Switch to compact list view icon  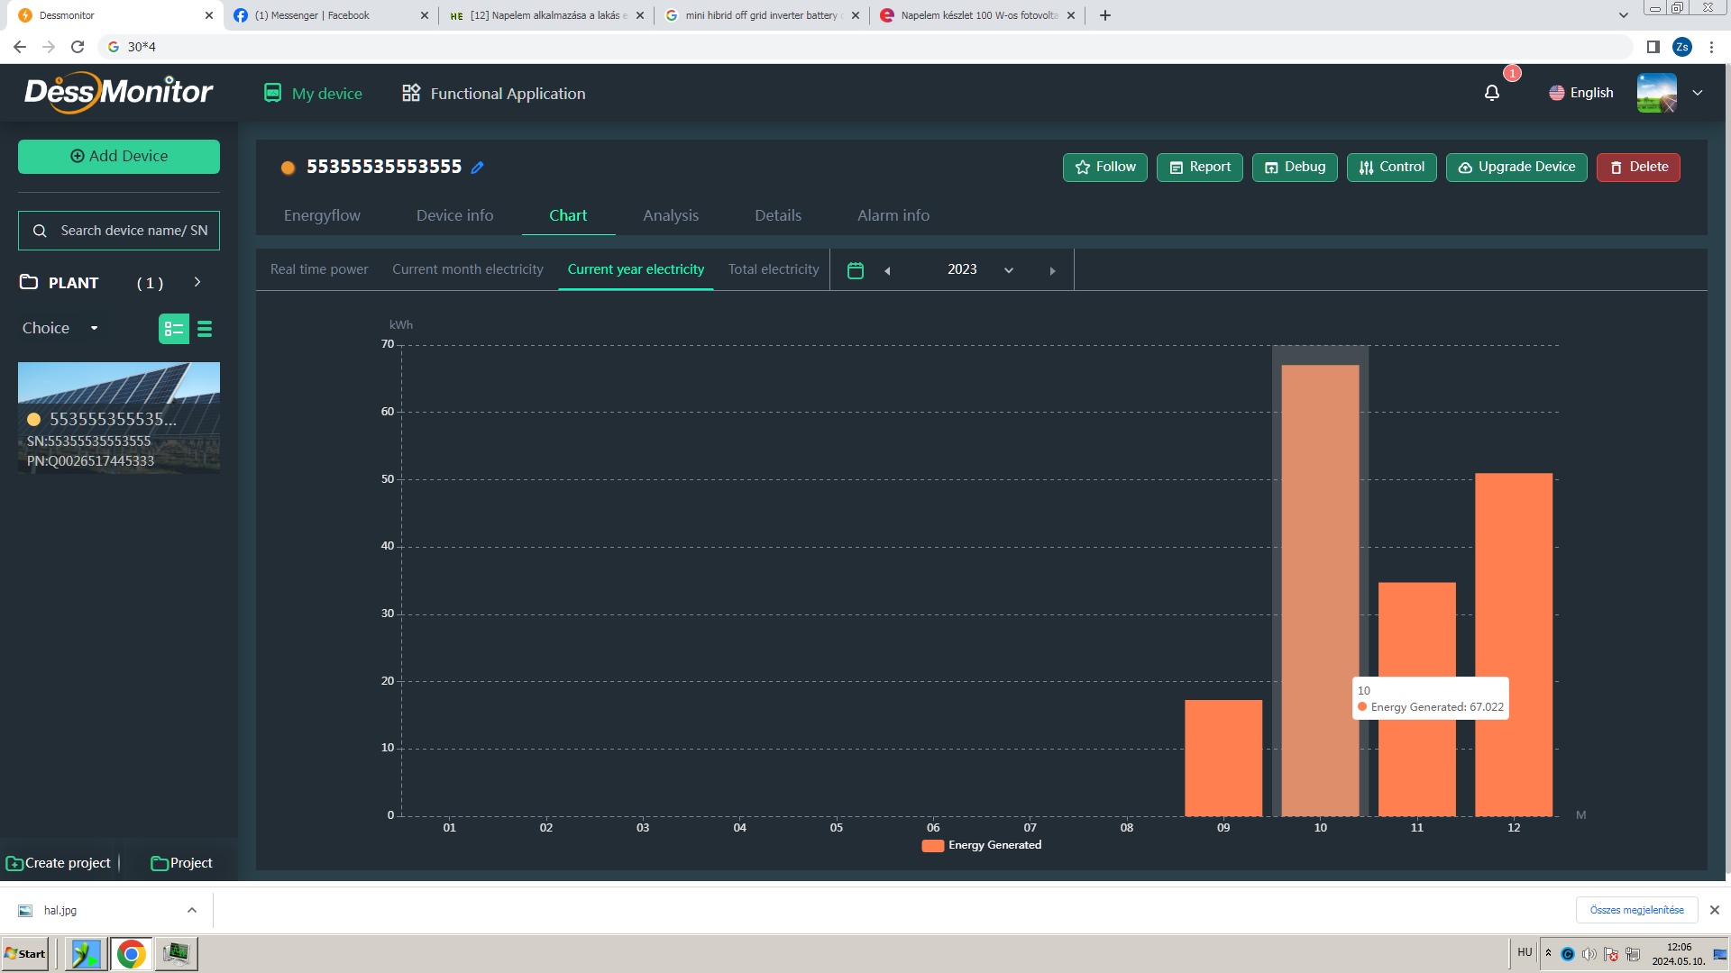coord(205,329)
